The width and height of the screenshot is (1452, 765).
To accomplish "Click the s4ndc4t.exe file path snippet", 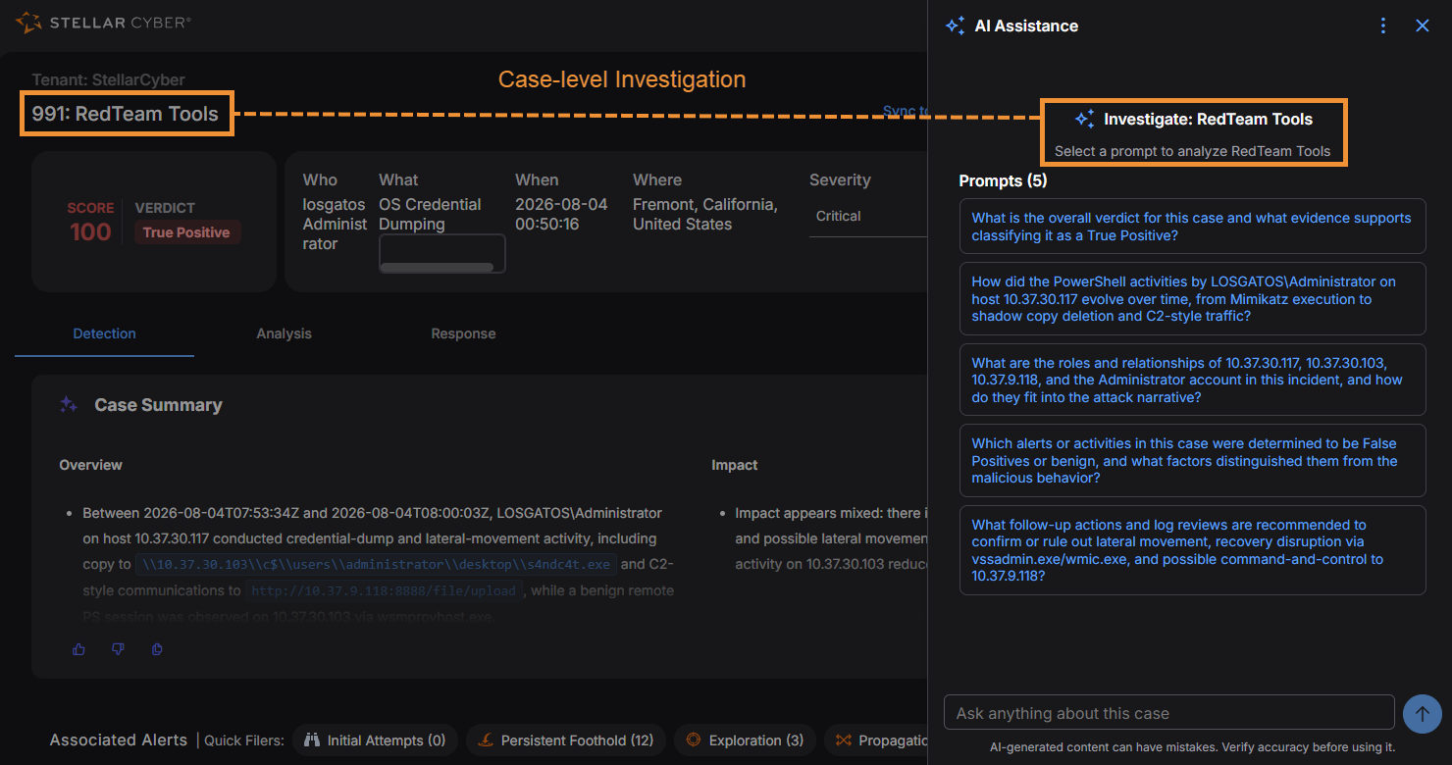I will pyautogui.click(x=377, y=564).
